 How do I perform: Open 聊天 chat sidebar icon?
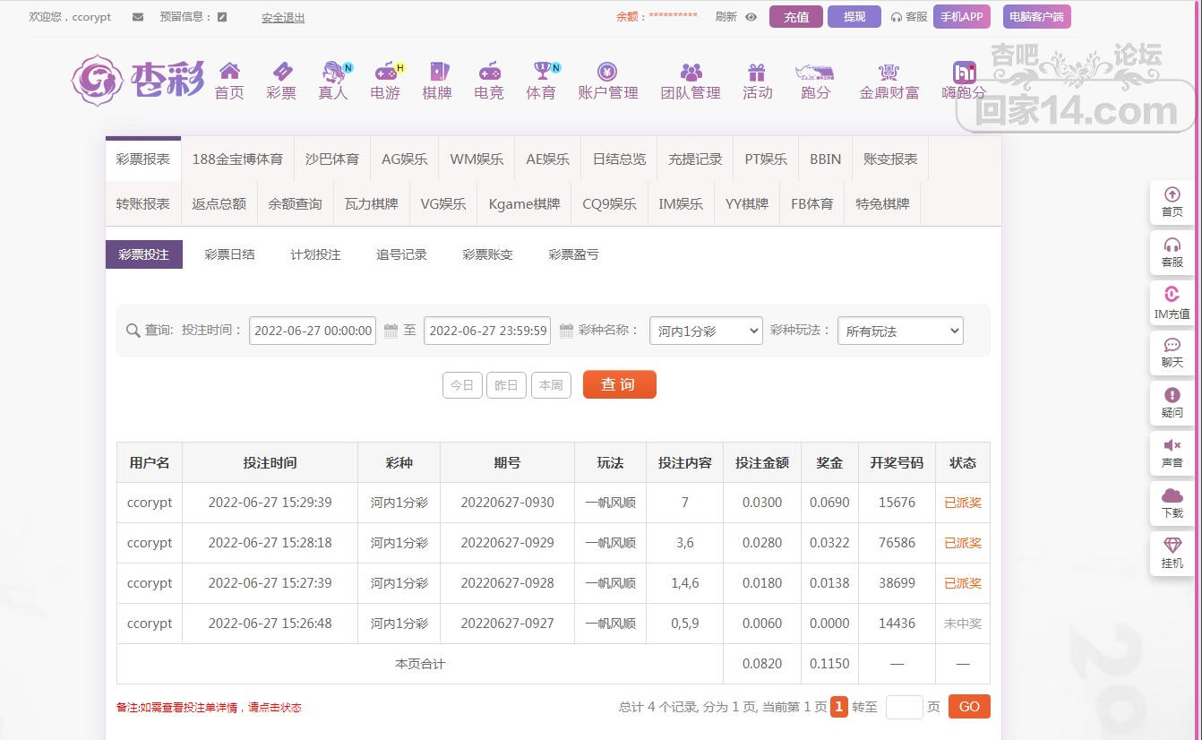[1172, 346]
